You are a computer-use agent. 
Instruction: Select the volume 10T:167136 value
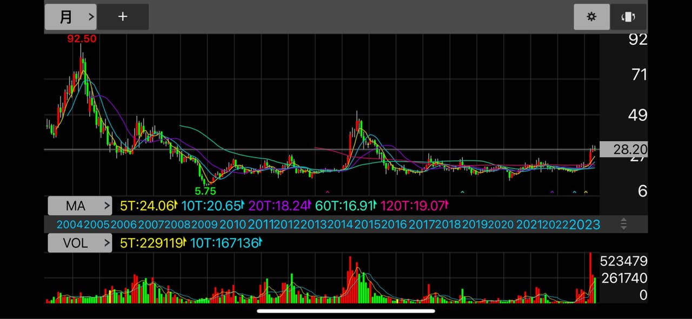coord(226,243)
